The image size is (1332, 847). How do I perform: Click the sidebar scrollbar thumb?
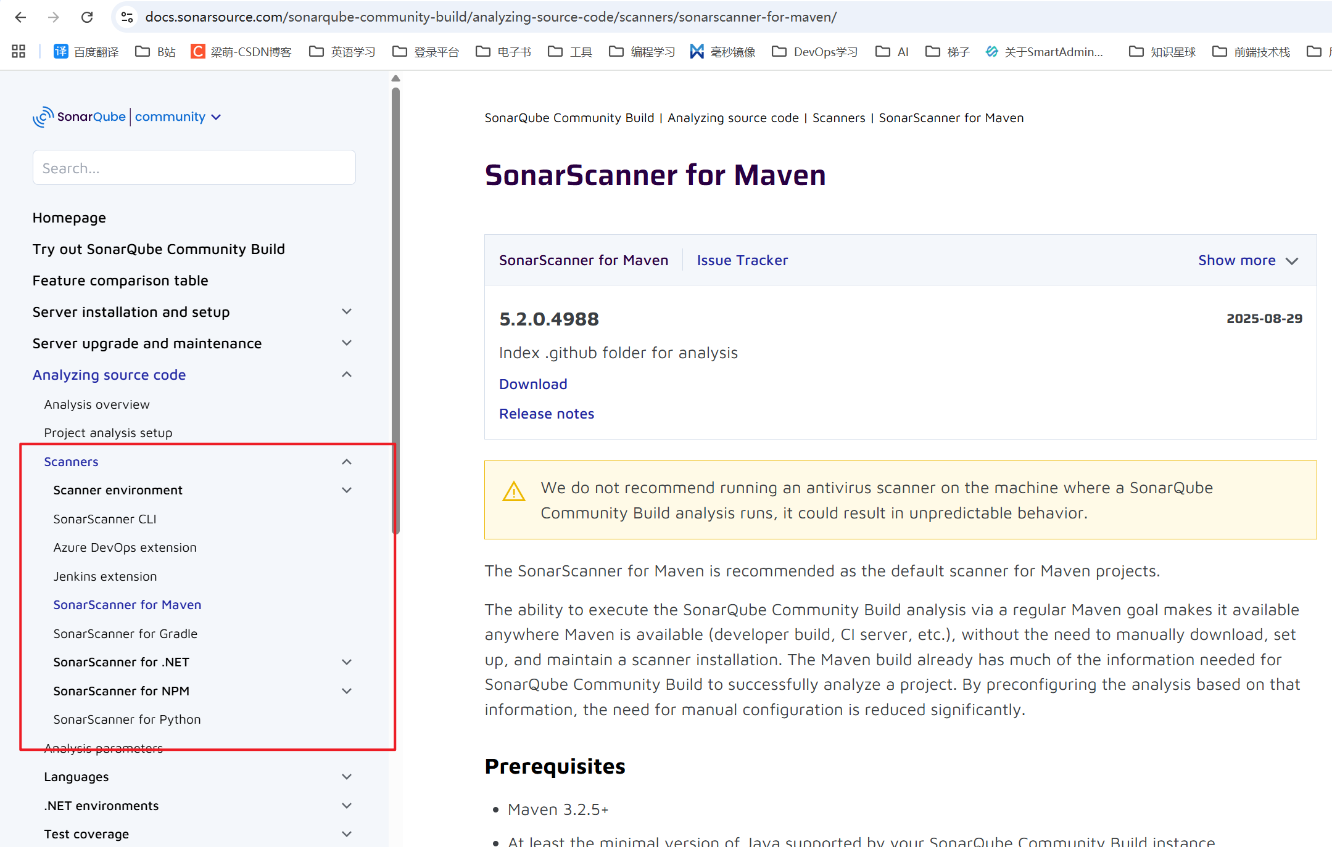(395, 311)
